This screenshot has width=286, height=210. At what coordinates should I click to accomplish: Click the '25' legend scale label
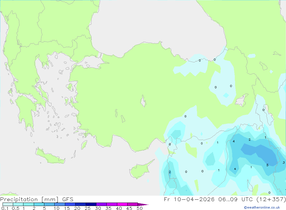88,208
